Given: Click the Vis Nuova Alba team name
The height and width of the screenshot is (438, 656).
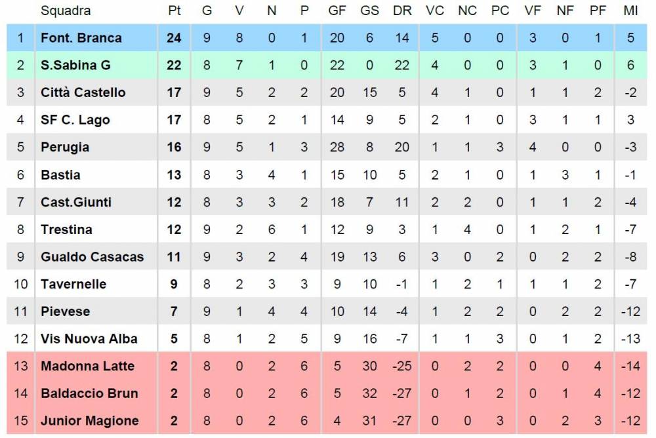Looking at the screenshot, I should pos(89,338).
